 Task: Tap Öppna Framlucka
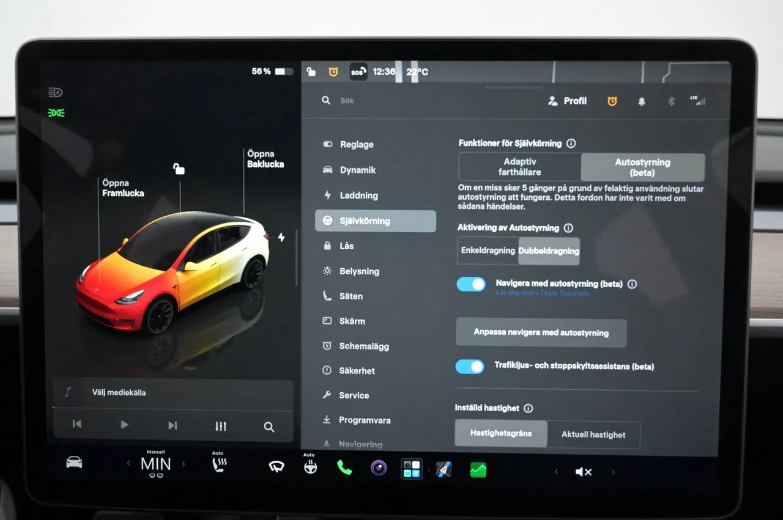pos(123,188)
